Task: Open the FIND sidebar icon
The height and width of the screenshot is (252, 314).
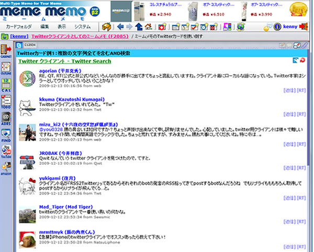Action: [x=6, y=135]
